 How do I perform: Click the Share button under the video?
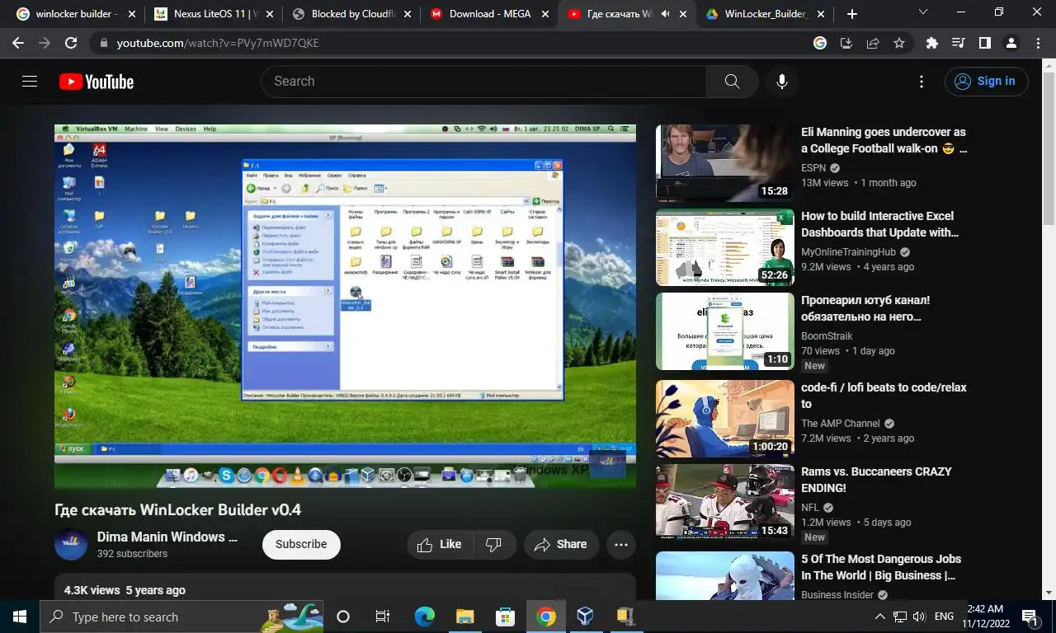pos(561,545)
